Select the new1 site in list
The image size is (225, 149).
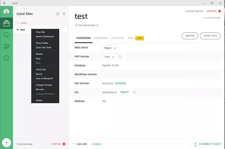click(x=24, y=23)
